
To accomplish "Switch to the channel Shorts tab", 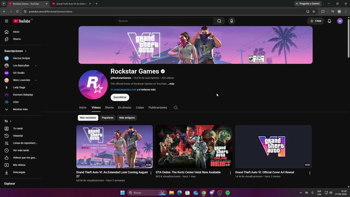I will [x=109, y=108].
